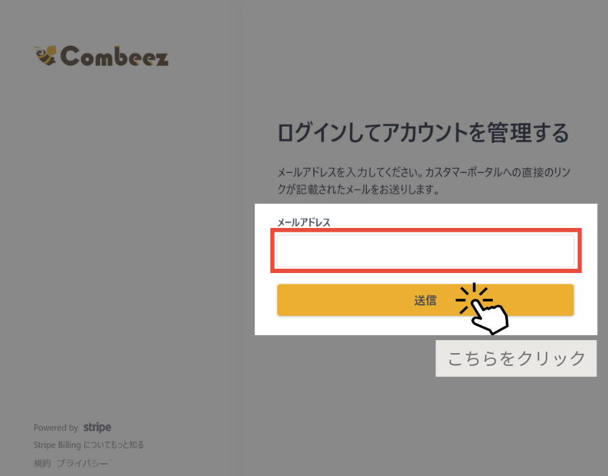Click the Combeez wordmark text
608x476 pixels.
[x=114, y=56]
